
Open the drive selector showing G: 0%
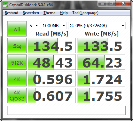pyautogui.click(x=97, y=26)
